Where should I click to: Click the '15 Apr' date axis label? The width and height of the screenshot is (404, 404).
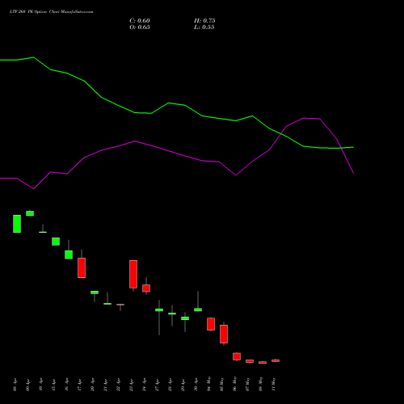53,385
